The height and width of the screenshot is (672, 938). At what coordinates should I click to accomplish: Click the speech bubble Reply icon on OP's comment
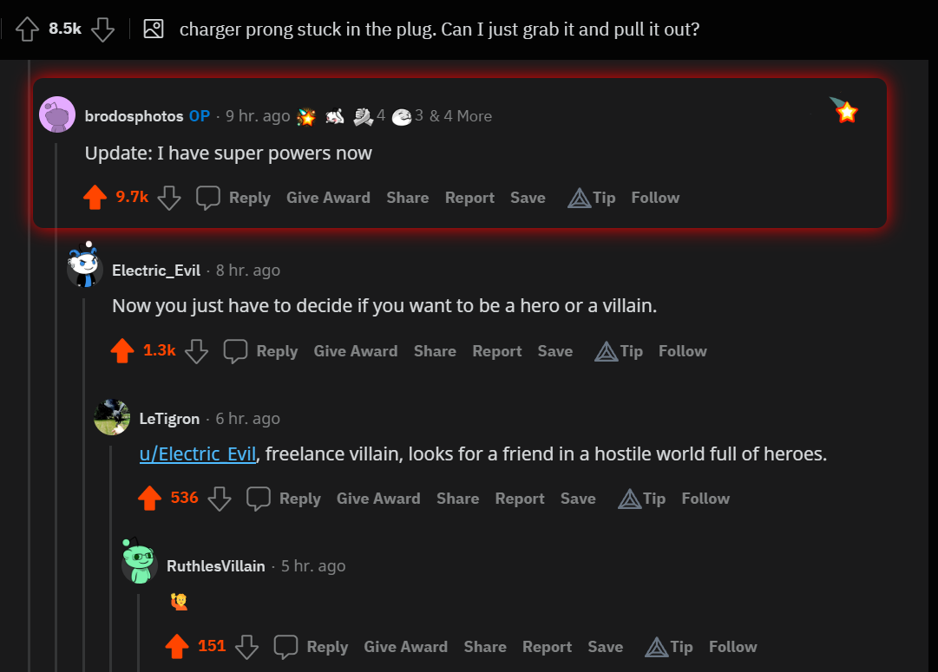[207, 197]
